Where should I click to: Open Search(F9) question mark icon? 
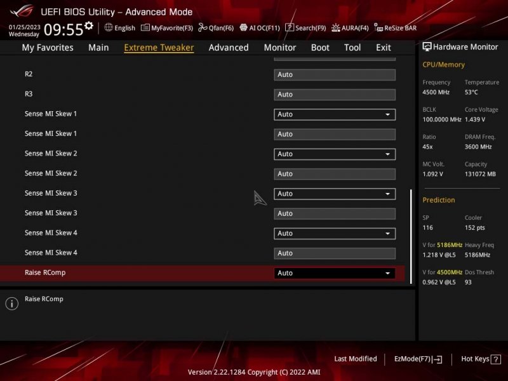coord(290,27)
